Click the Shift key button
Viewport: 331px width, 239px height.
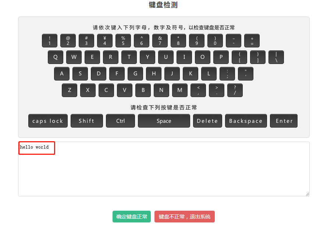[x=87, y=121]
